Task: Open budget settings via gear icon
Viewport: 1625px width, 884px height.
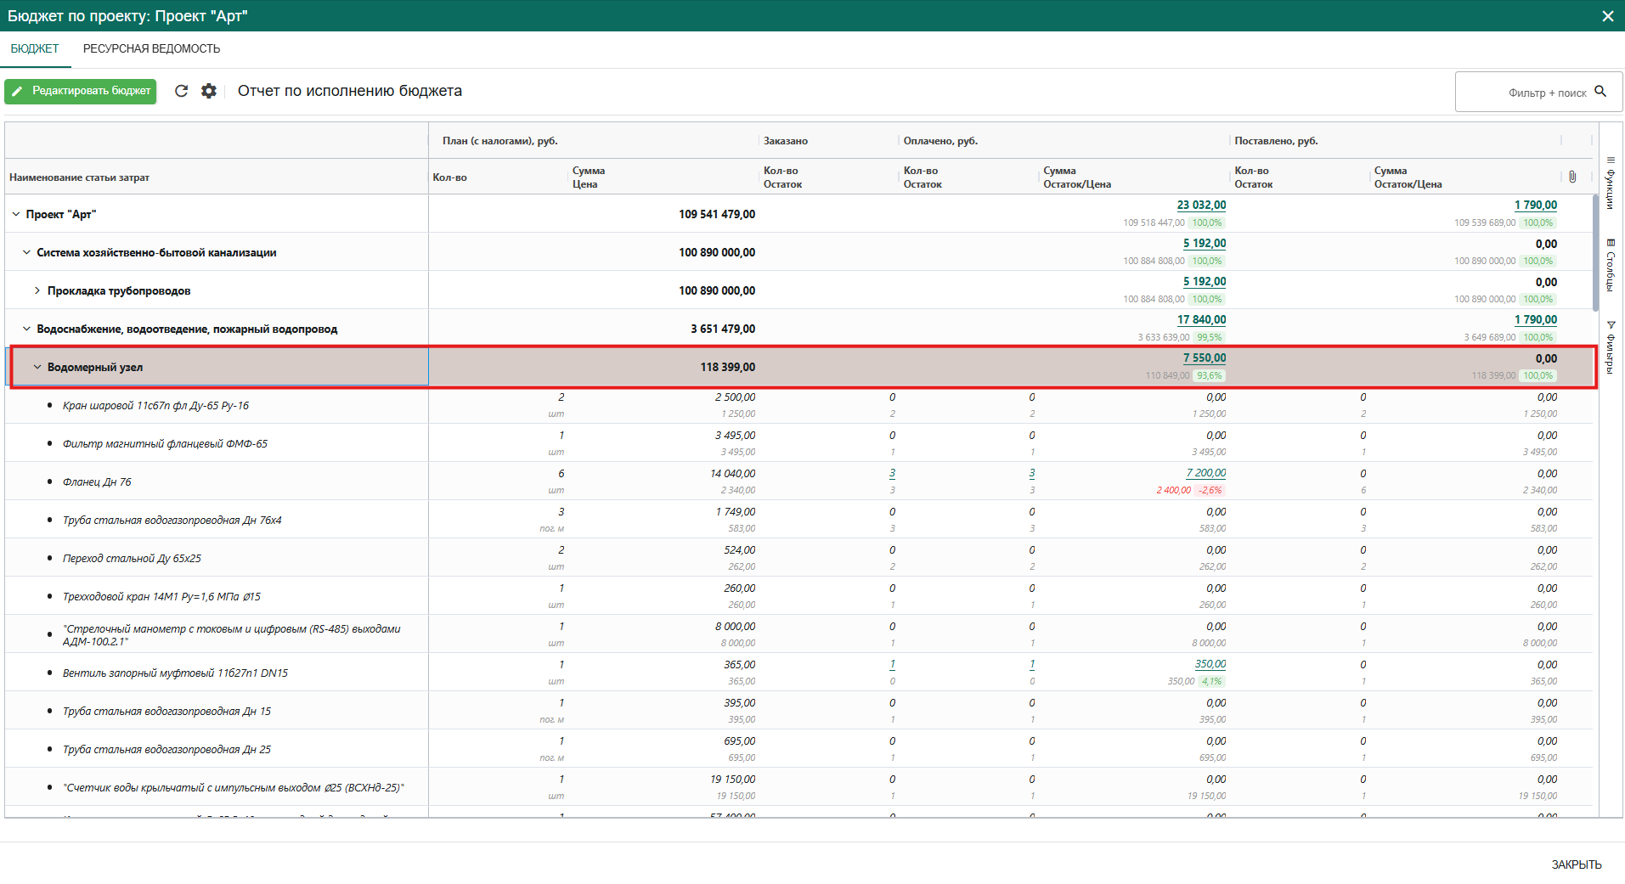Action: 209,91
